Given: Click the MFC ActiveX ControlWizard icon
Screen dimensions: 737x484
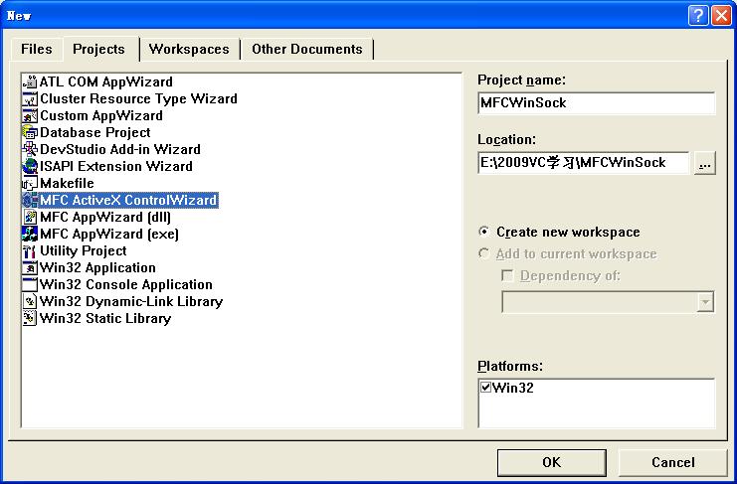Looking at the screenshot, I should 30,200.
